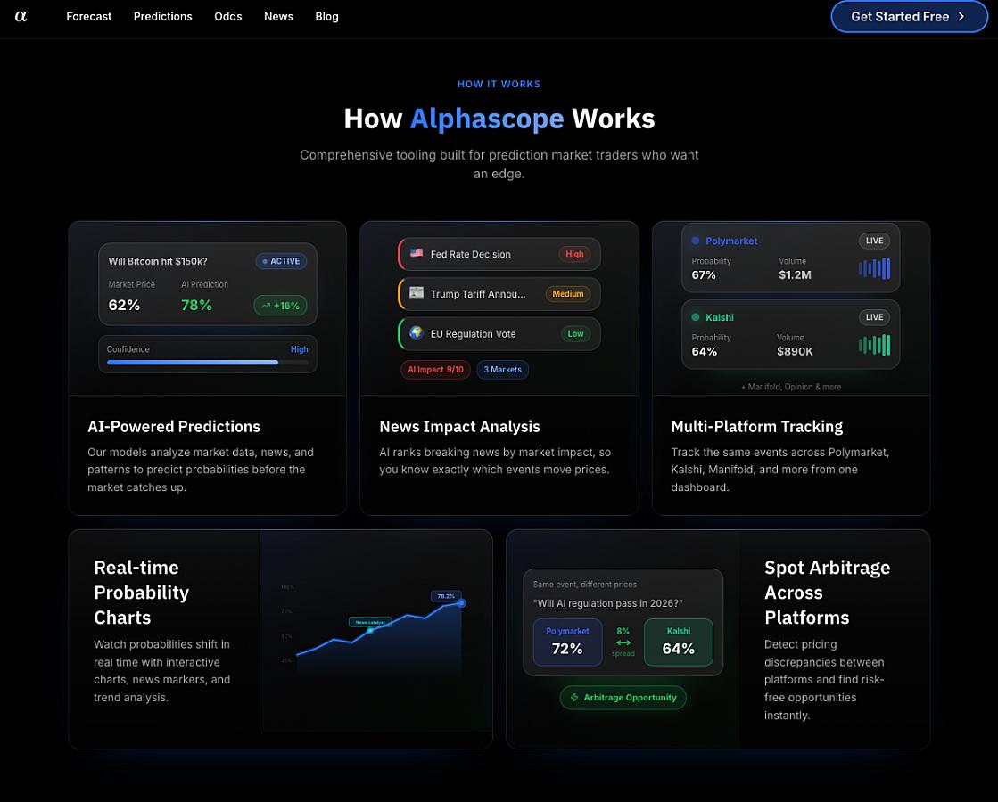Viewport: 998px width, 802px height.
Task: Open the Forecast nav item
Action: [x=88, y=17]
